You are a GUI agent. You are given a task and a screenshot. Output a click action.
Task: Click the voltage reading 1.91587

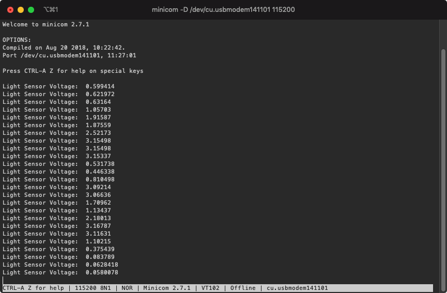tap(98, 117)
